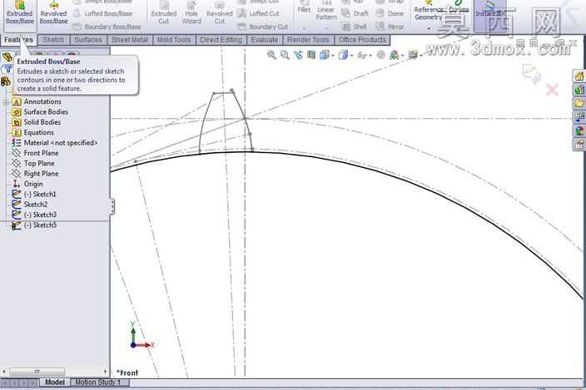586x390 pixels.
Task: Select the Dome tool
Action: (x=390, y=13)
